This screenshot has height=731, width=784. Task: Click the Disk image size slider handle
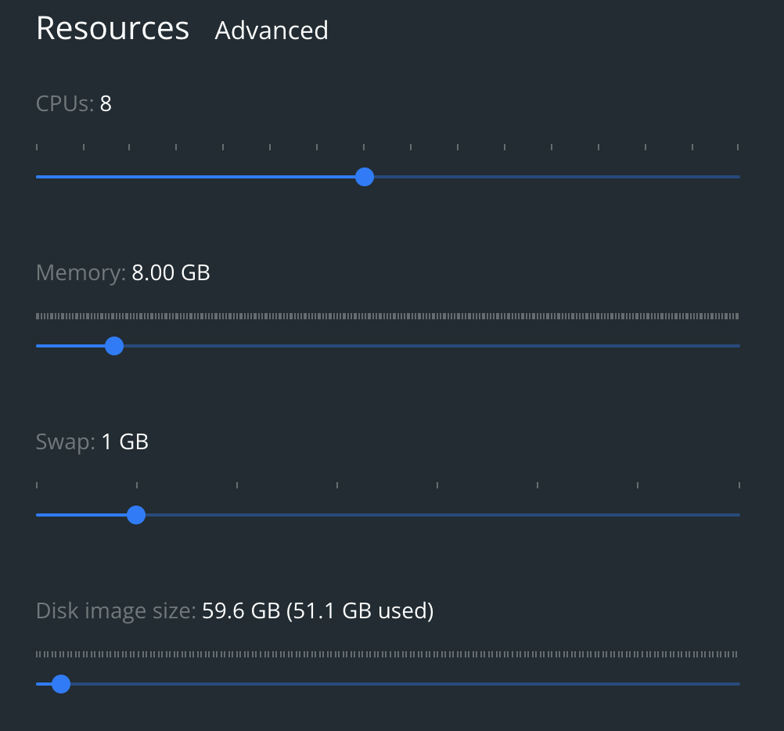pyautogui.click(x=61, y=683)
